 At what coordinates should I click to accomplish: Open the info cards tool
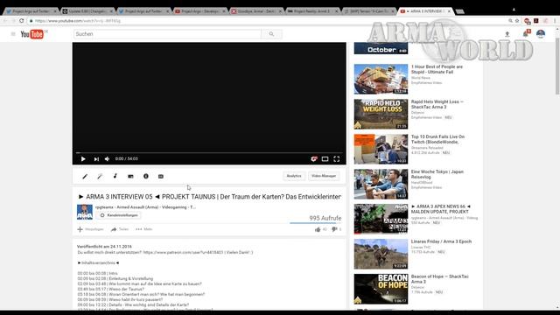click(146, 176)
